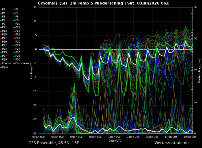
Task: Pick the P25 ensemble member label
Action: click(x=3, y=52)
